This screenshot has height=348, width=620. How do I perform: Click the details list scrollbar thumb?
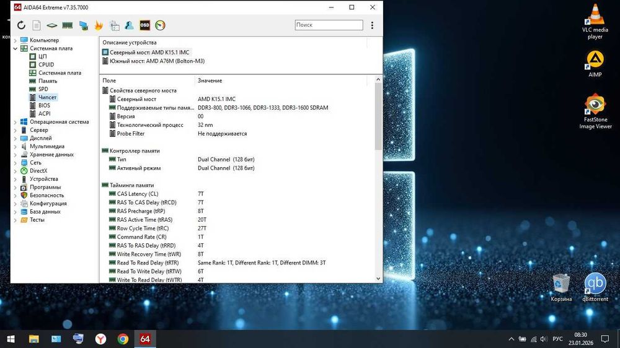point(378,116)
